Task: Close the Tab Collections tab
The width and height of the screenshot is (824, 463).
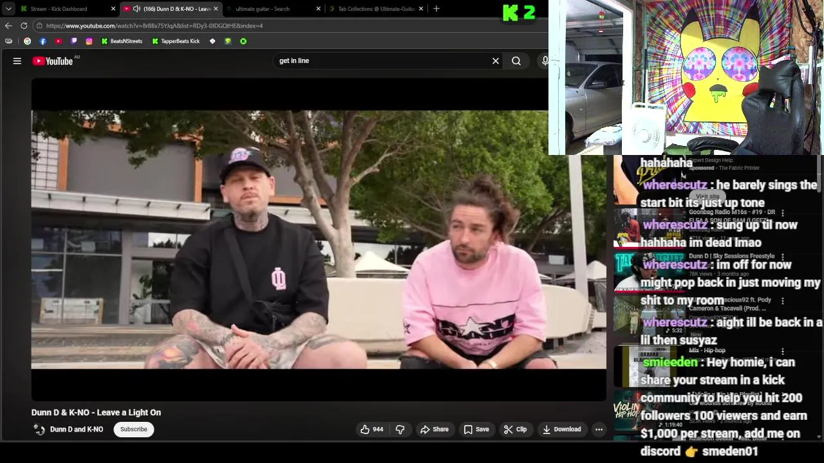Action: pyautogui.click(x=421, y=9)
